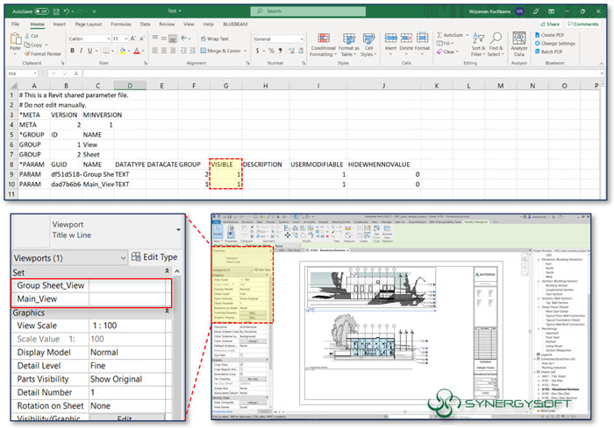Collapse the Set properties section

point(168,270)
